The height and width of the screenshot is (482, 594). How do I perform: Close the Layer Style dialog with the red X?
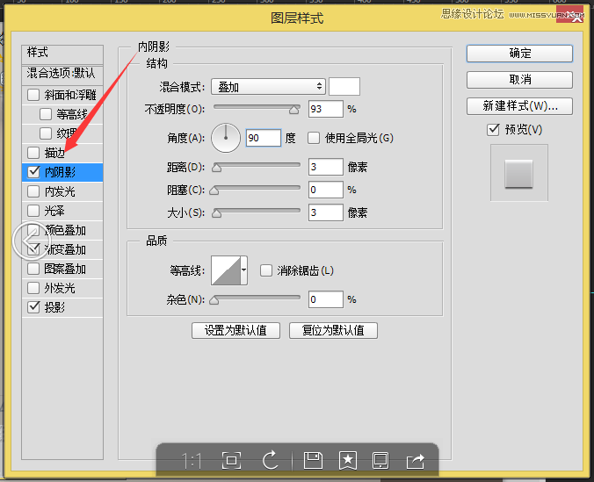(570, 15)
